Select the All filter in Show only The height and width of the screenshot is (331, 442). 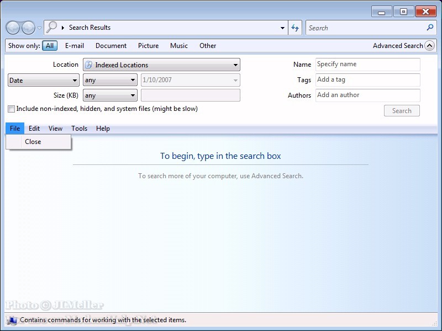click(x=50, y=46)
